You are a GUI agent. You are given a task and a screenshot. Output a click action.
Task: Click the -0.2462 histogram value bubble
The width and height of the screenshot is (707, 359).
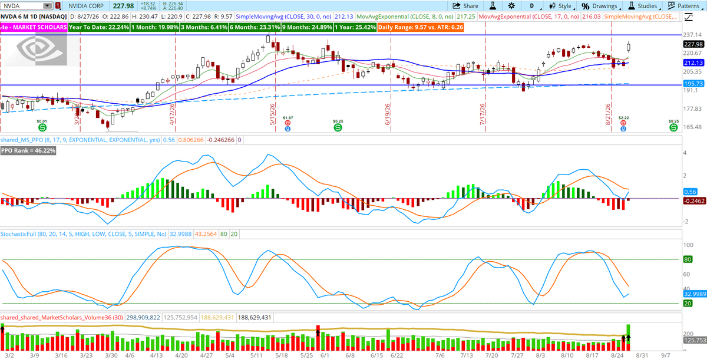[695, 200]
